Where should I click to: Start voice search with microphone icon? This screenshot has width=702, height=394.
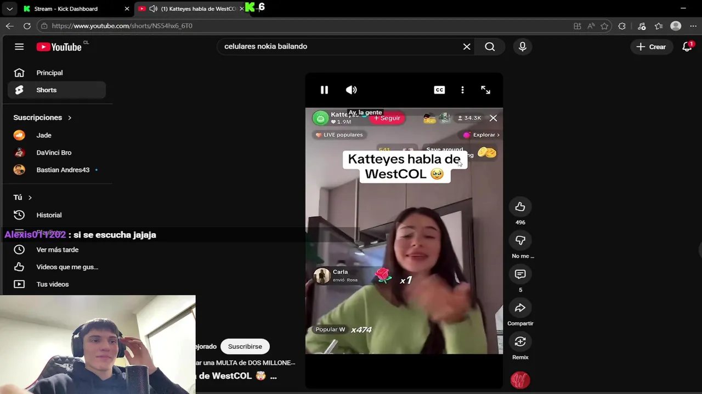pyautogui.click(x=522, y=47)
